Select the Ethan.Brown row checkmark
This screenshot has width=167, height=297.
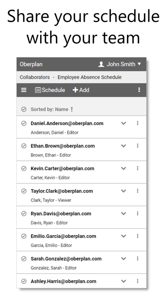point(24,146)
